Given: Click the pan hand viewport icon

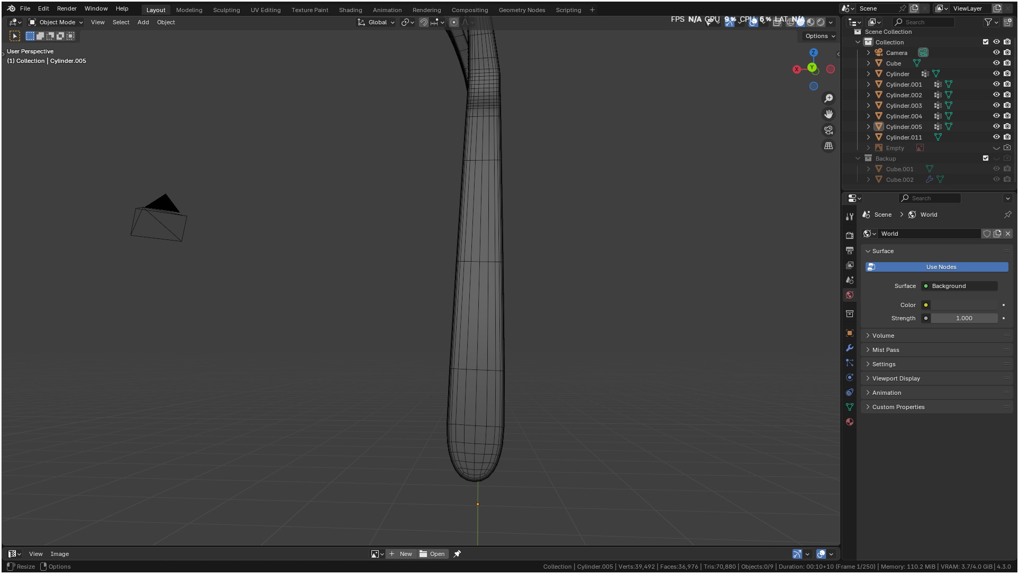Looking at the screenshot, I should (829, 114).
